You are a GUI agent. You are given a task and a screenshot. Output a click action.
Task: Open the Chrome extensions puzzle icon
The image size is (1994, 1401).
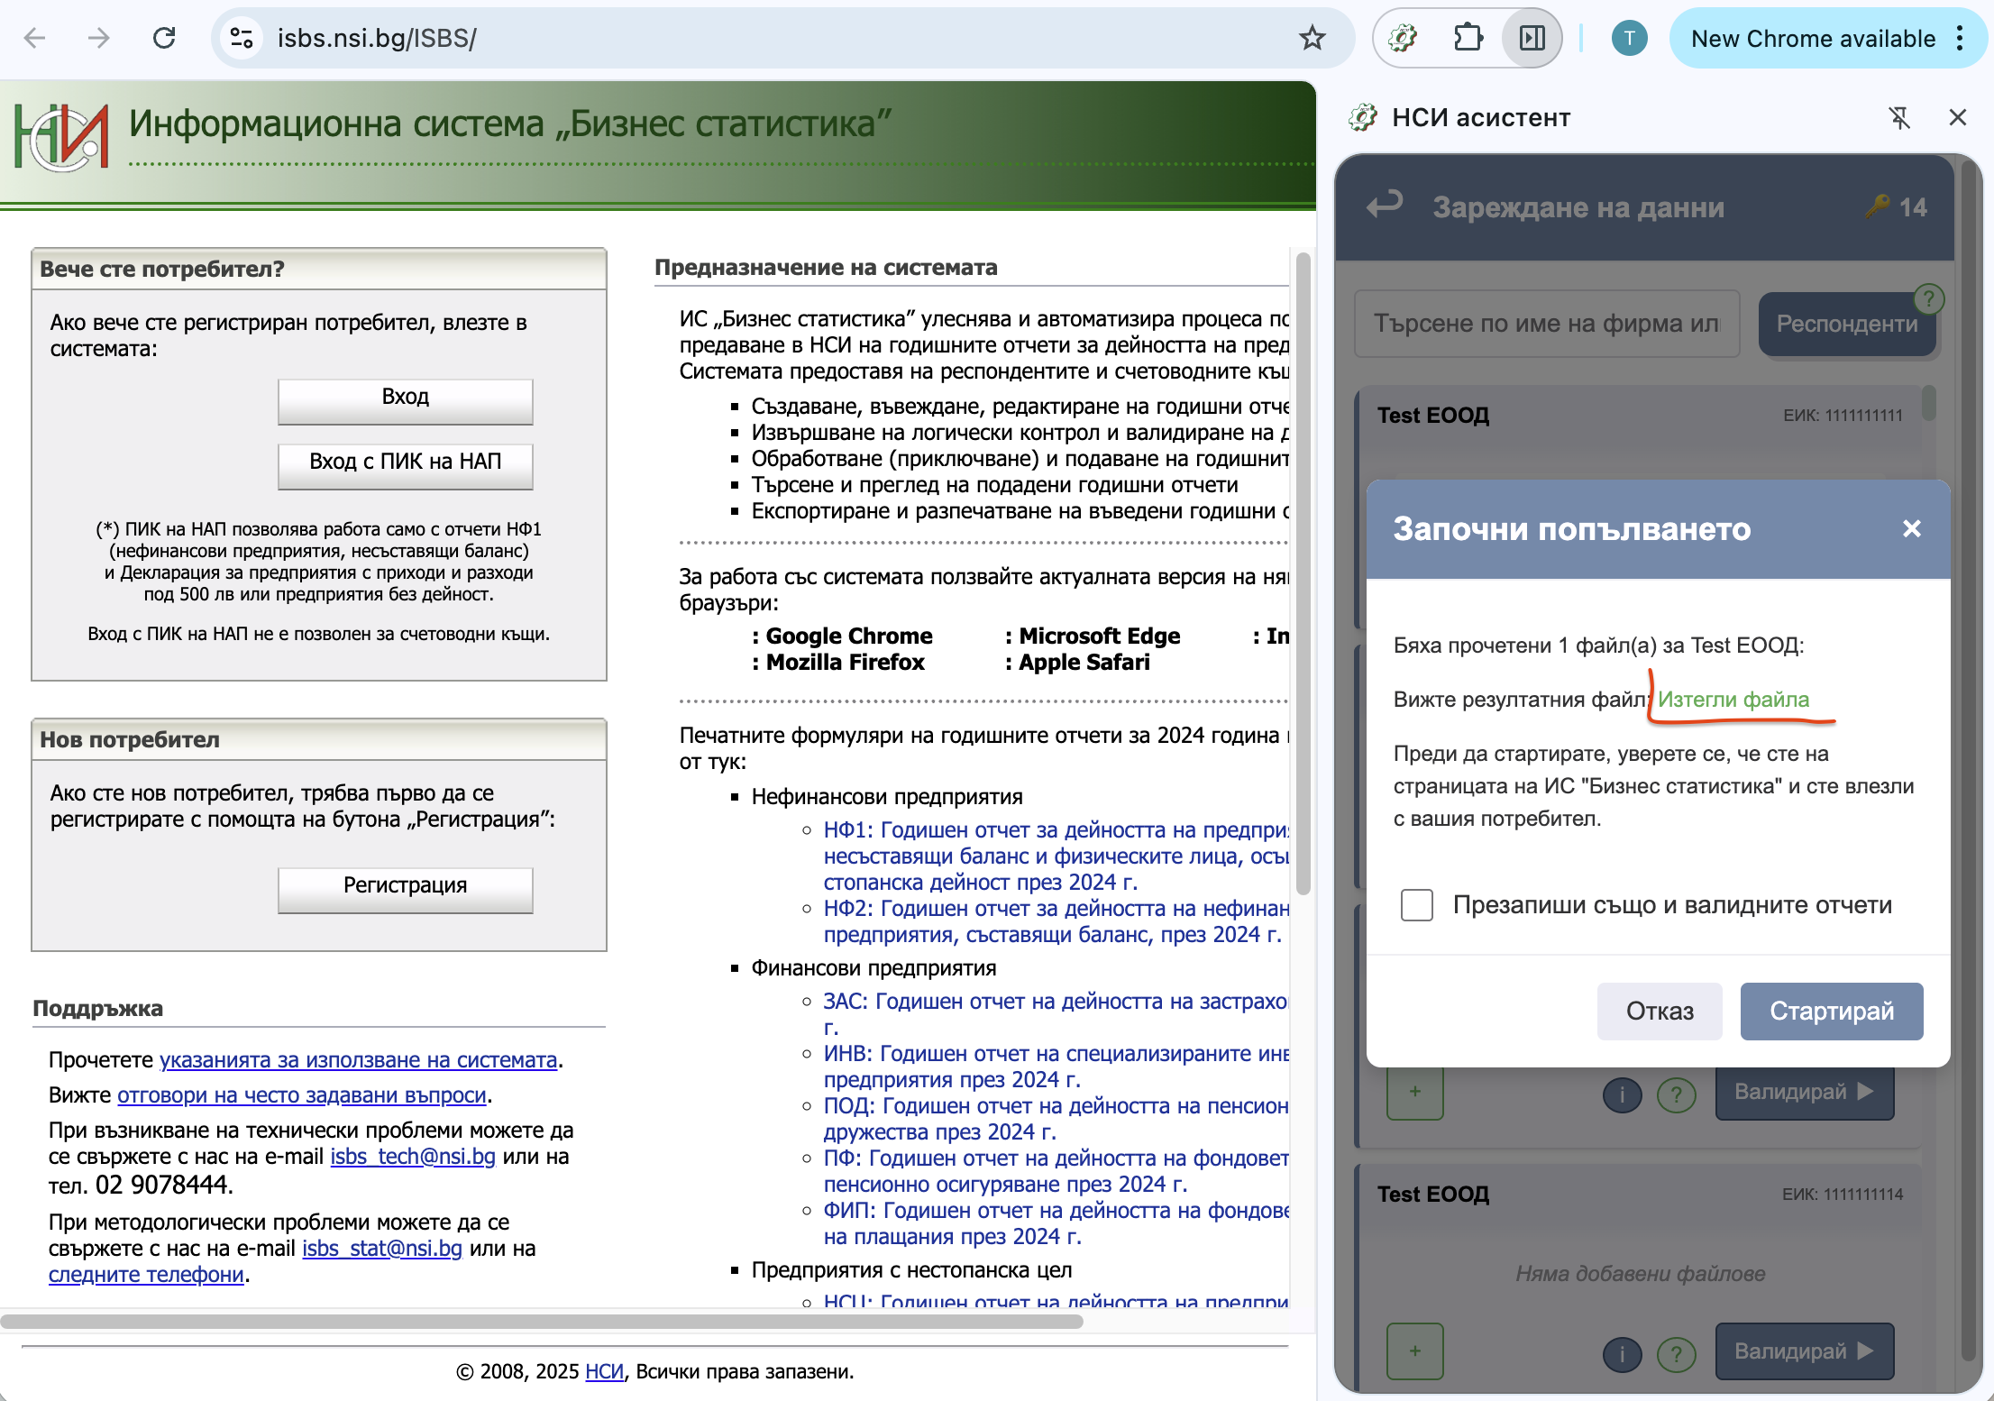click(x=1468, y=38)
